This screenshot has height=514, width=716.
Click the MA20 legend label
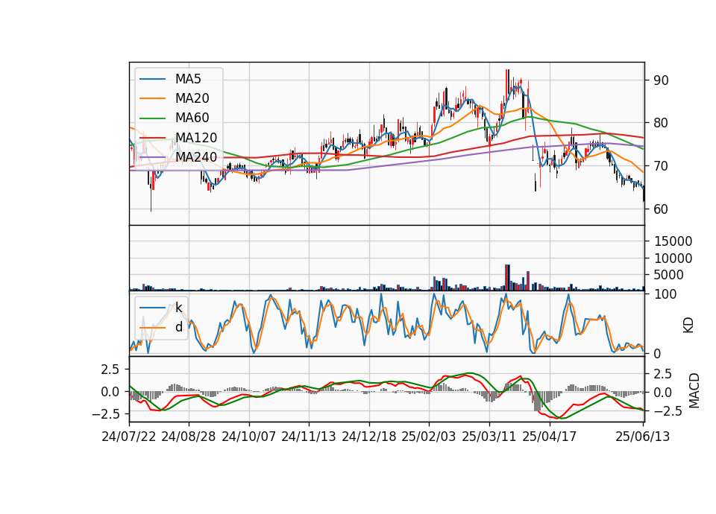192,98
